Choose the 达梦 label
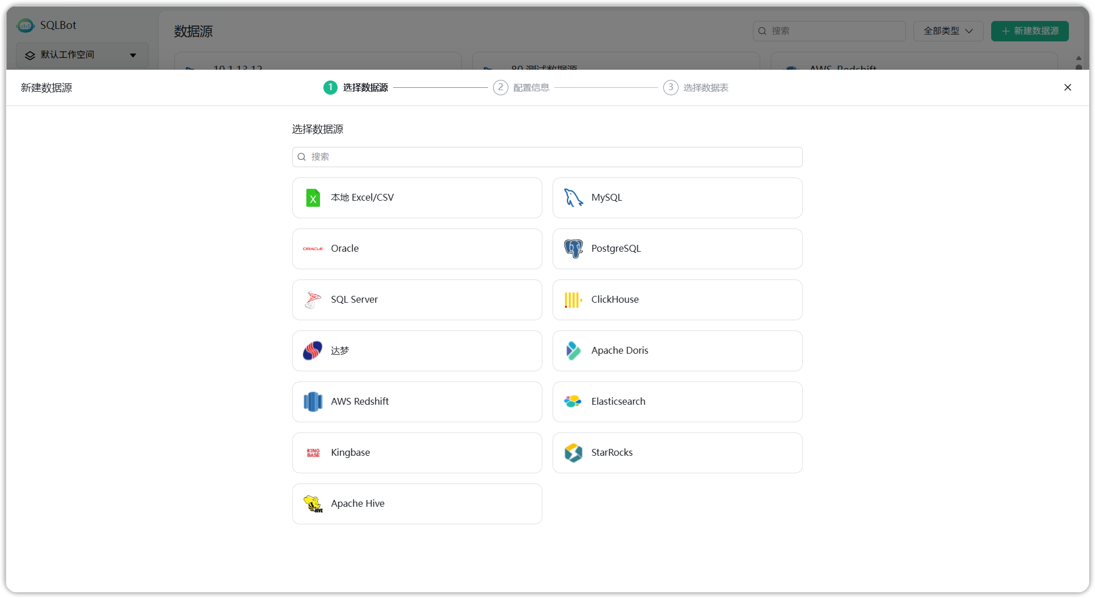This screenshot has height=598, width=1095. [340, 351]
